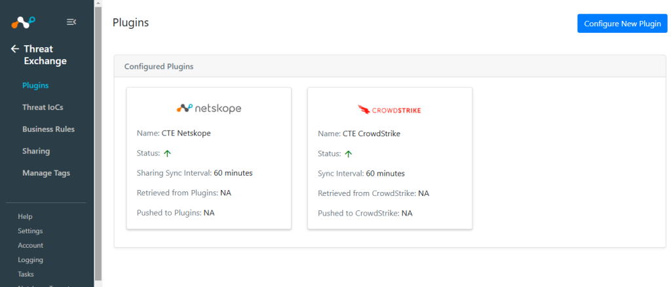Collapse the sidebar with the menu toggle icon
The image size is (671, 287).
point(71,22)
